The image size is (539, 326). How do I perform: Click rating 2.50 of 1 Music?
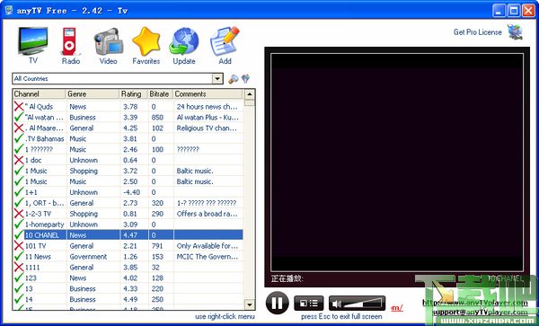tap(130, 181)
